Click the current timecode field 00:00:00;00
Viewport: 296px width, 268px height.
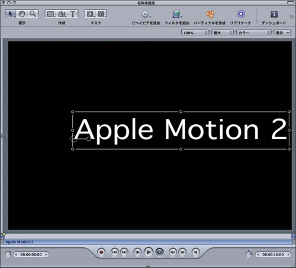click(x=31, y=254)
